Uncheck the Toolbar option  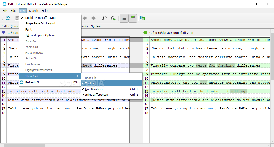112,83
